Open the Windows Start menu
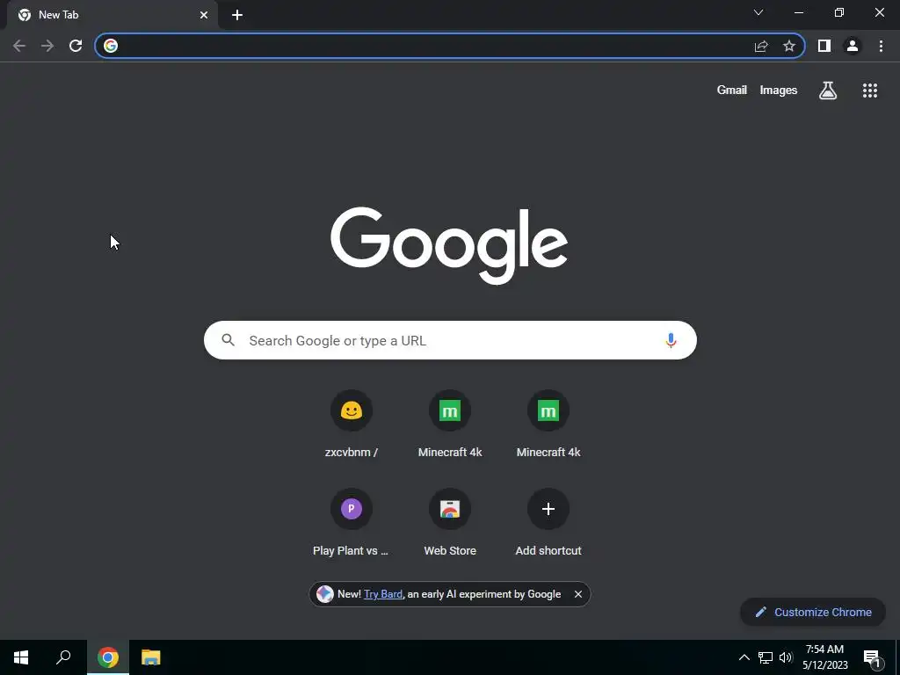900x675 pixels. tap(21, 657)
